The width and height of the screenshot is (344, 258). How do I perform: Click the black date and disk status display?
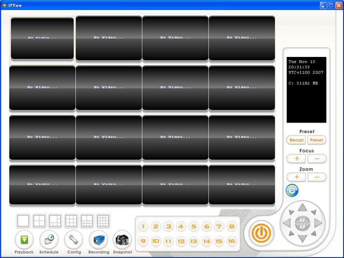point(306,90)
